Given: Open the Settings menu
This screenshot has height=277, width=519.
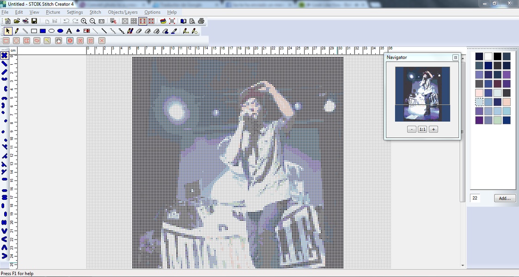Looking at the screenshot, I should [75, 12].
